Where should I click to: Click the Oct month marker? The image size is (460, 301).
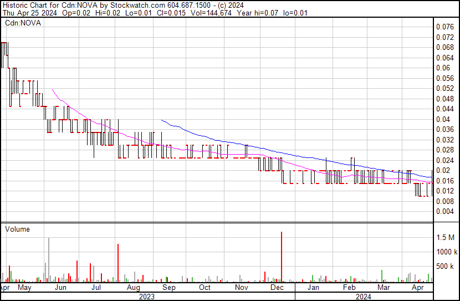click(205, 288)
